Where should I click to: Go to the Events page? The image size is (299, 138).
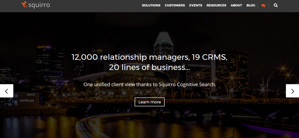click(x=196, y=5)
